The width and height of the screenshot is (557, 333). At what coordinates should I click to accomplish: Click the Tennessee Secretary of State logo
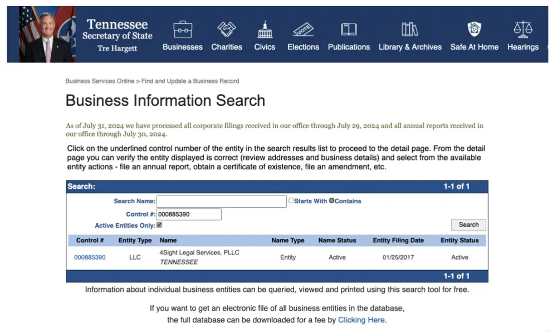pos(117,33)
